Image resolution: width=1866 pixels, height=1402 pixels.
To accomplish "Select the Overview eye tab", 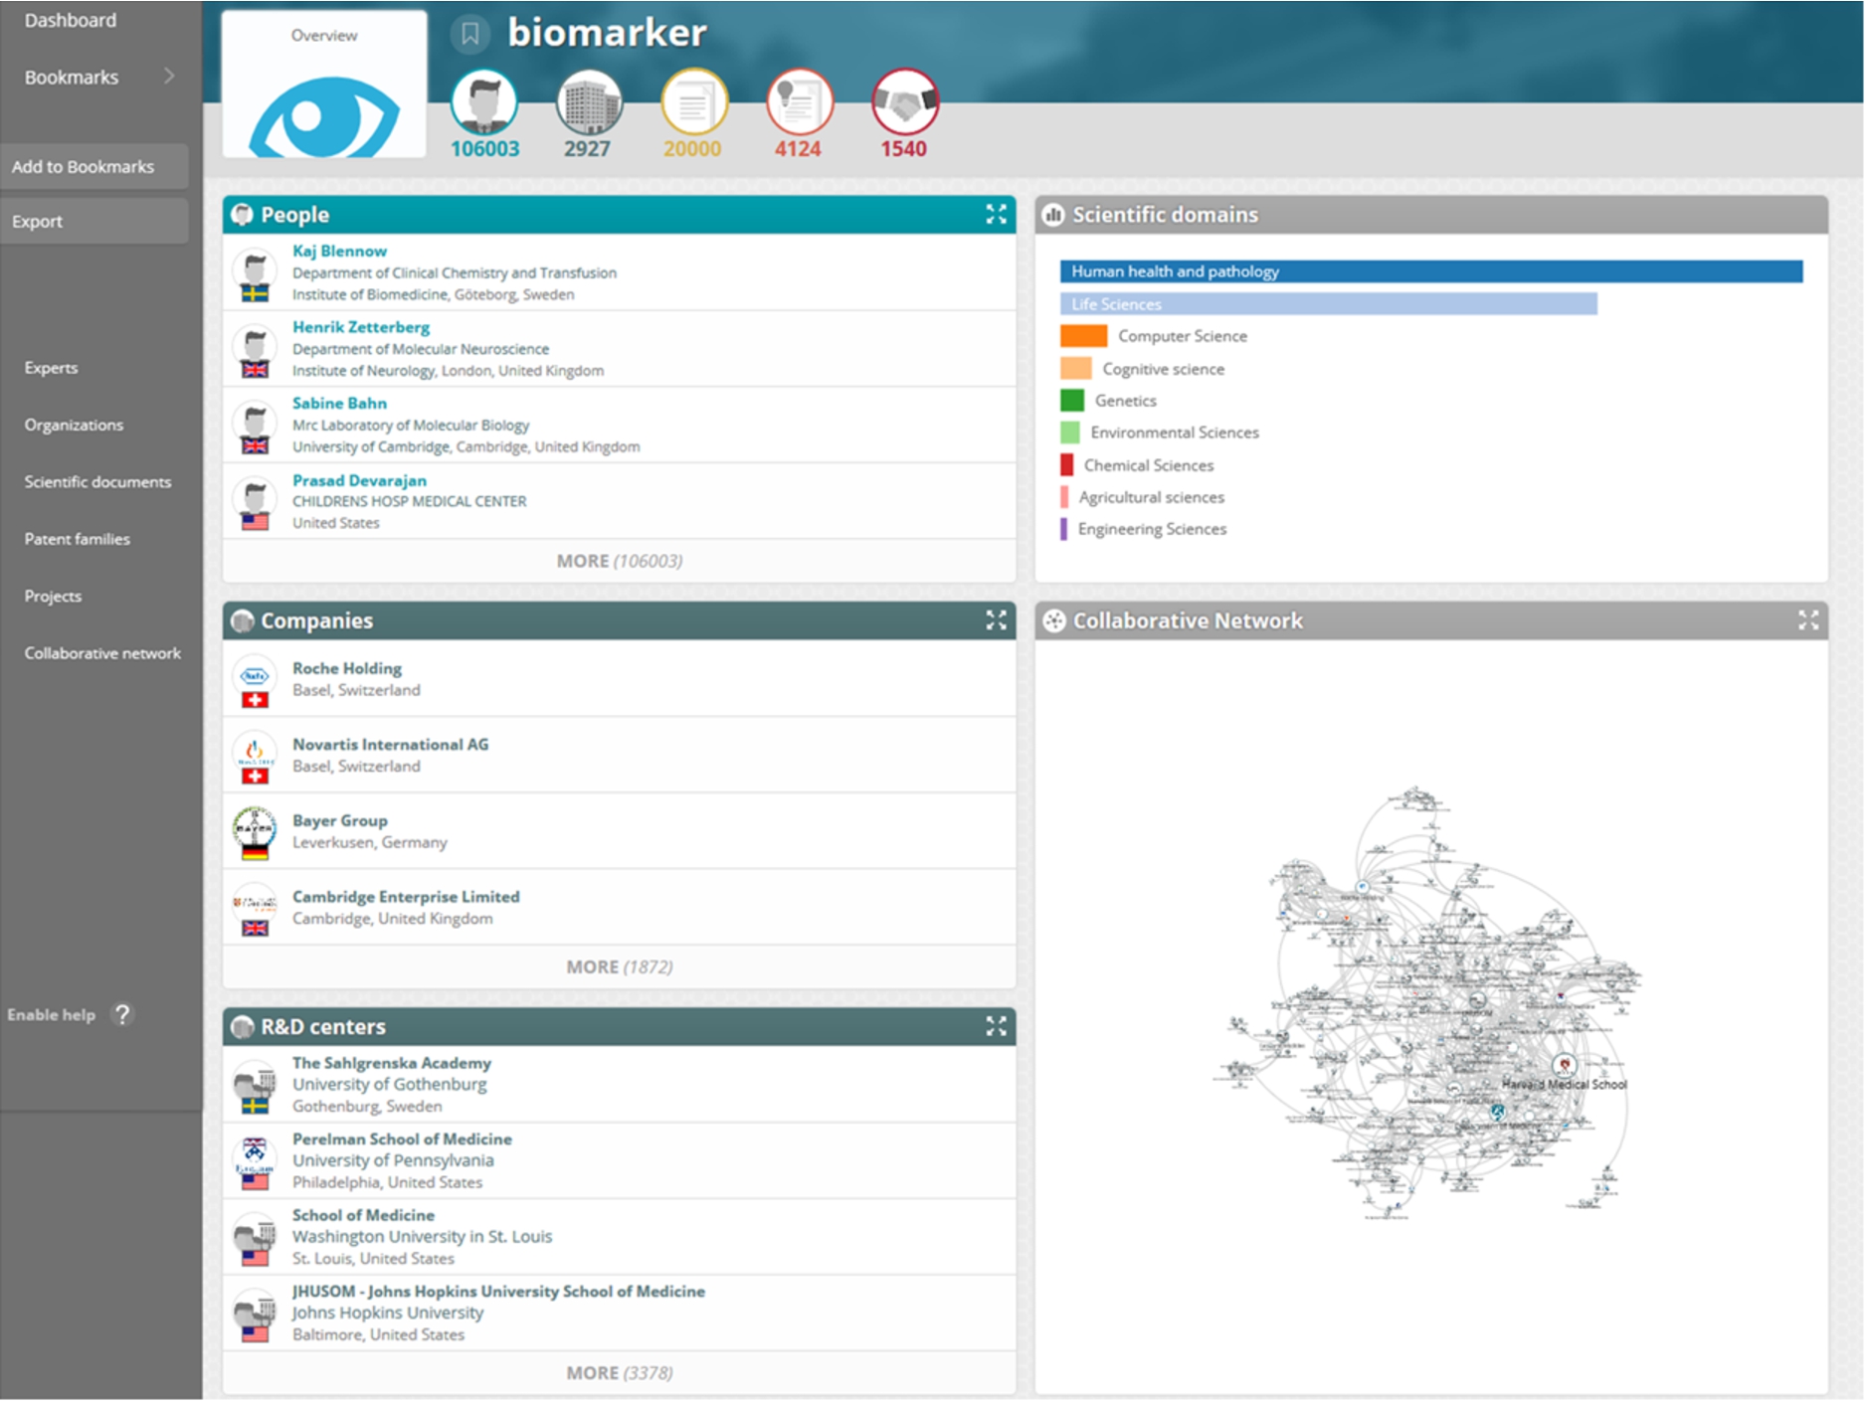I will pyautogui.click(x=324, y=85).
